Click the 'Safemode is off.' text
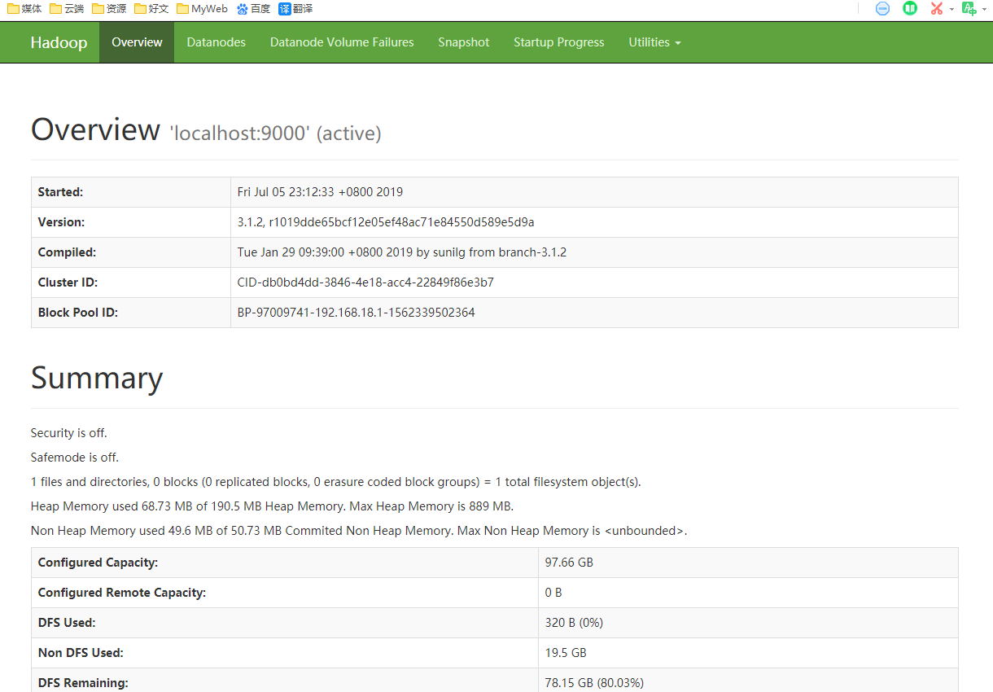This screenshot has height=692, width=993. point(75,458)
